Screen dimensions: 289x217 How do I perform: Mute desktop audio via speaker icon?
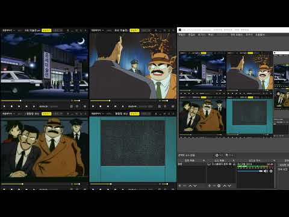click(266, 171)
